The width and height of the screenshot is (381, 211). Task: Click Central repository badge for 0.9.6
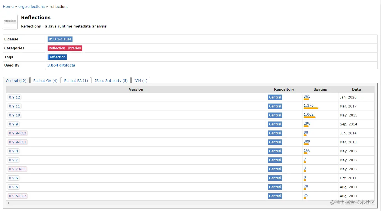(275, 178)
